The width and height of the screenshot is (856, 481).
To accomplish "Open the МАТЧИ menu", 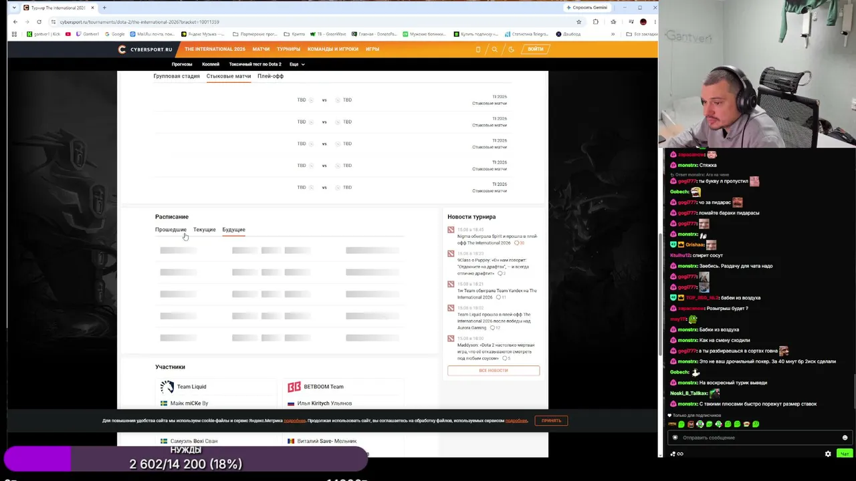I will click(x=261, y=49).
